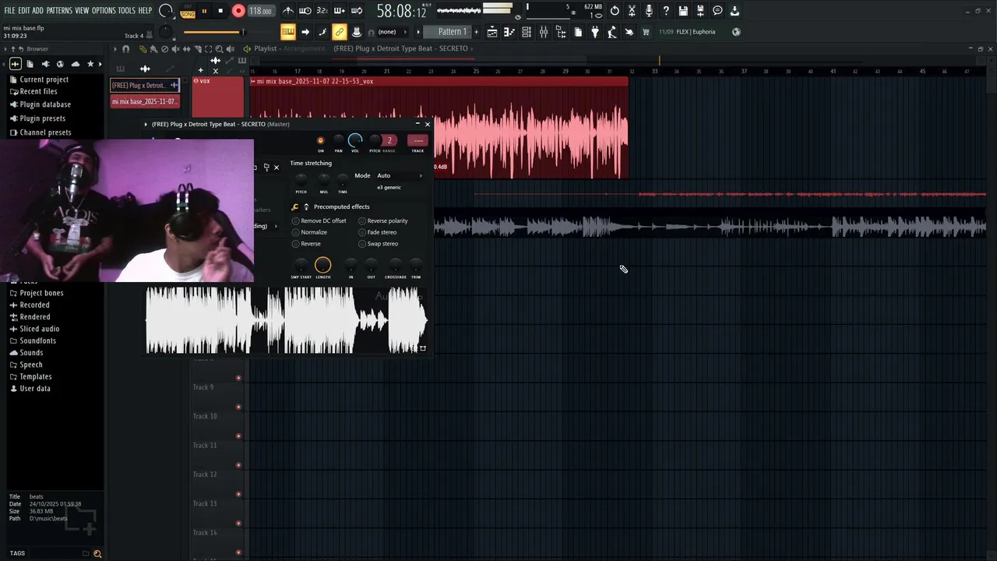Open the HELP menu

coord(145,11)
